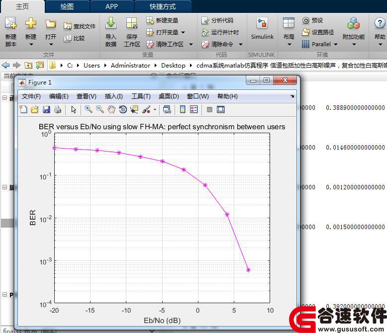Collapse the first section in left panel
This screenshot has height=333, width=387.
(x=4, y=98)
